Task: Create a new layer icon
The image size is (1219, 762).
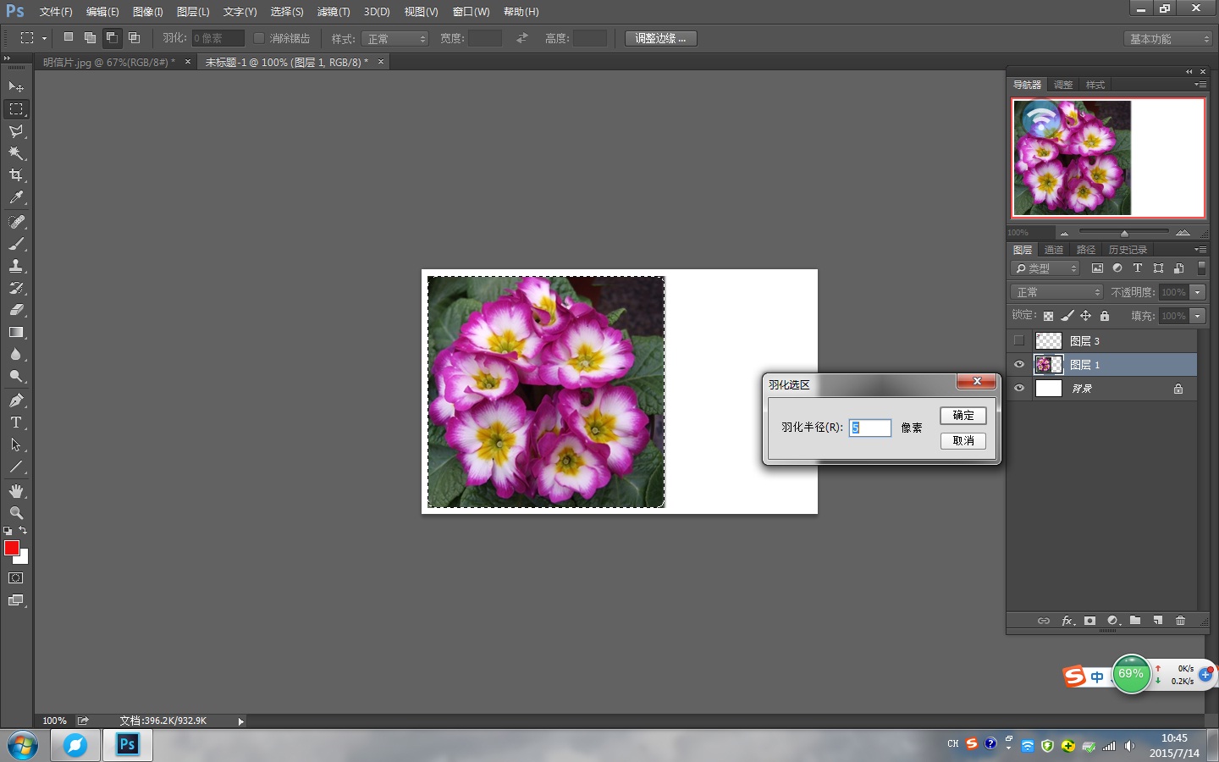Action: click(1158, 621)
